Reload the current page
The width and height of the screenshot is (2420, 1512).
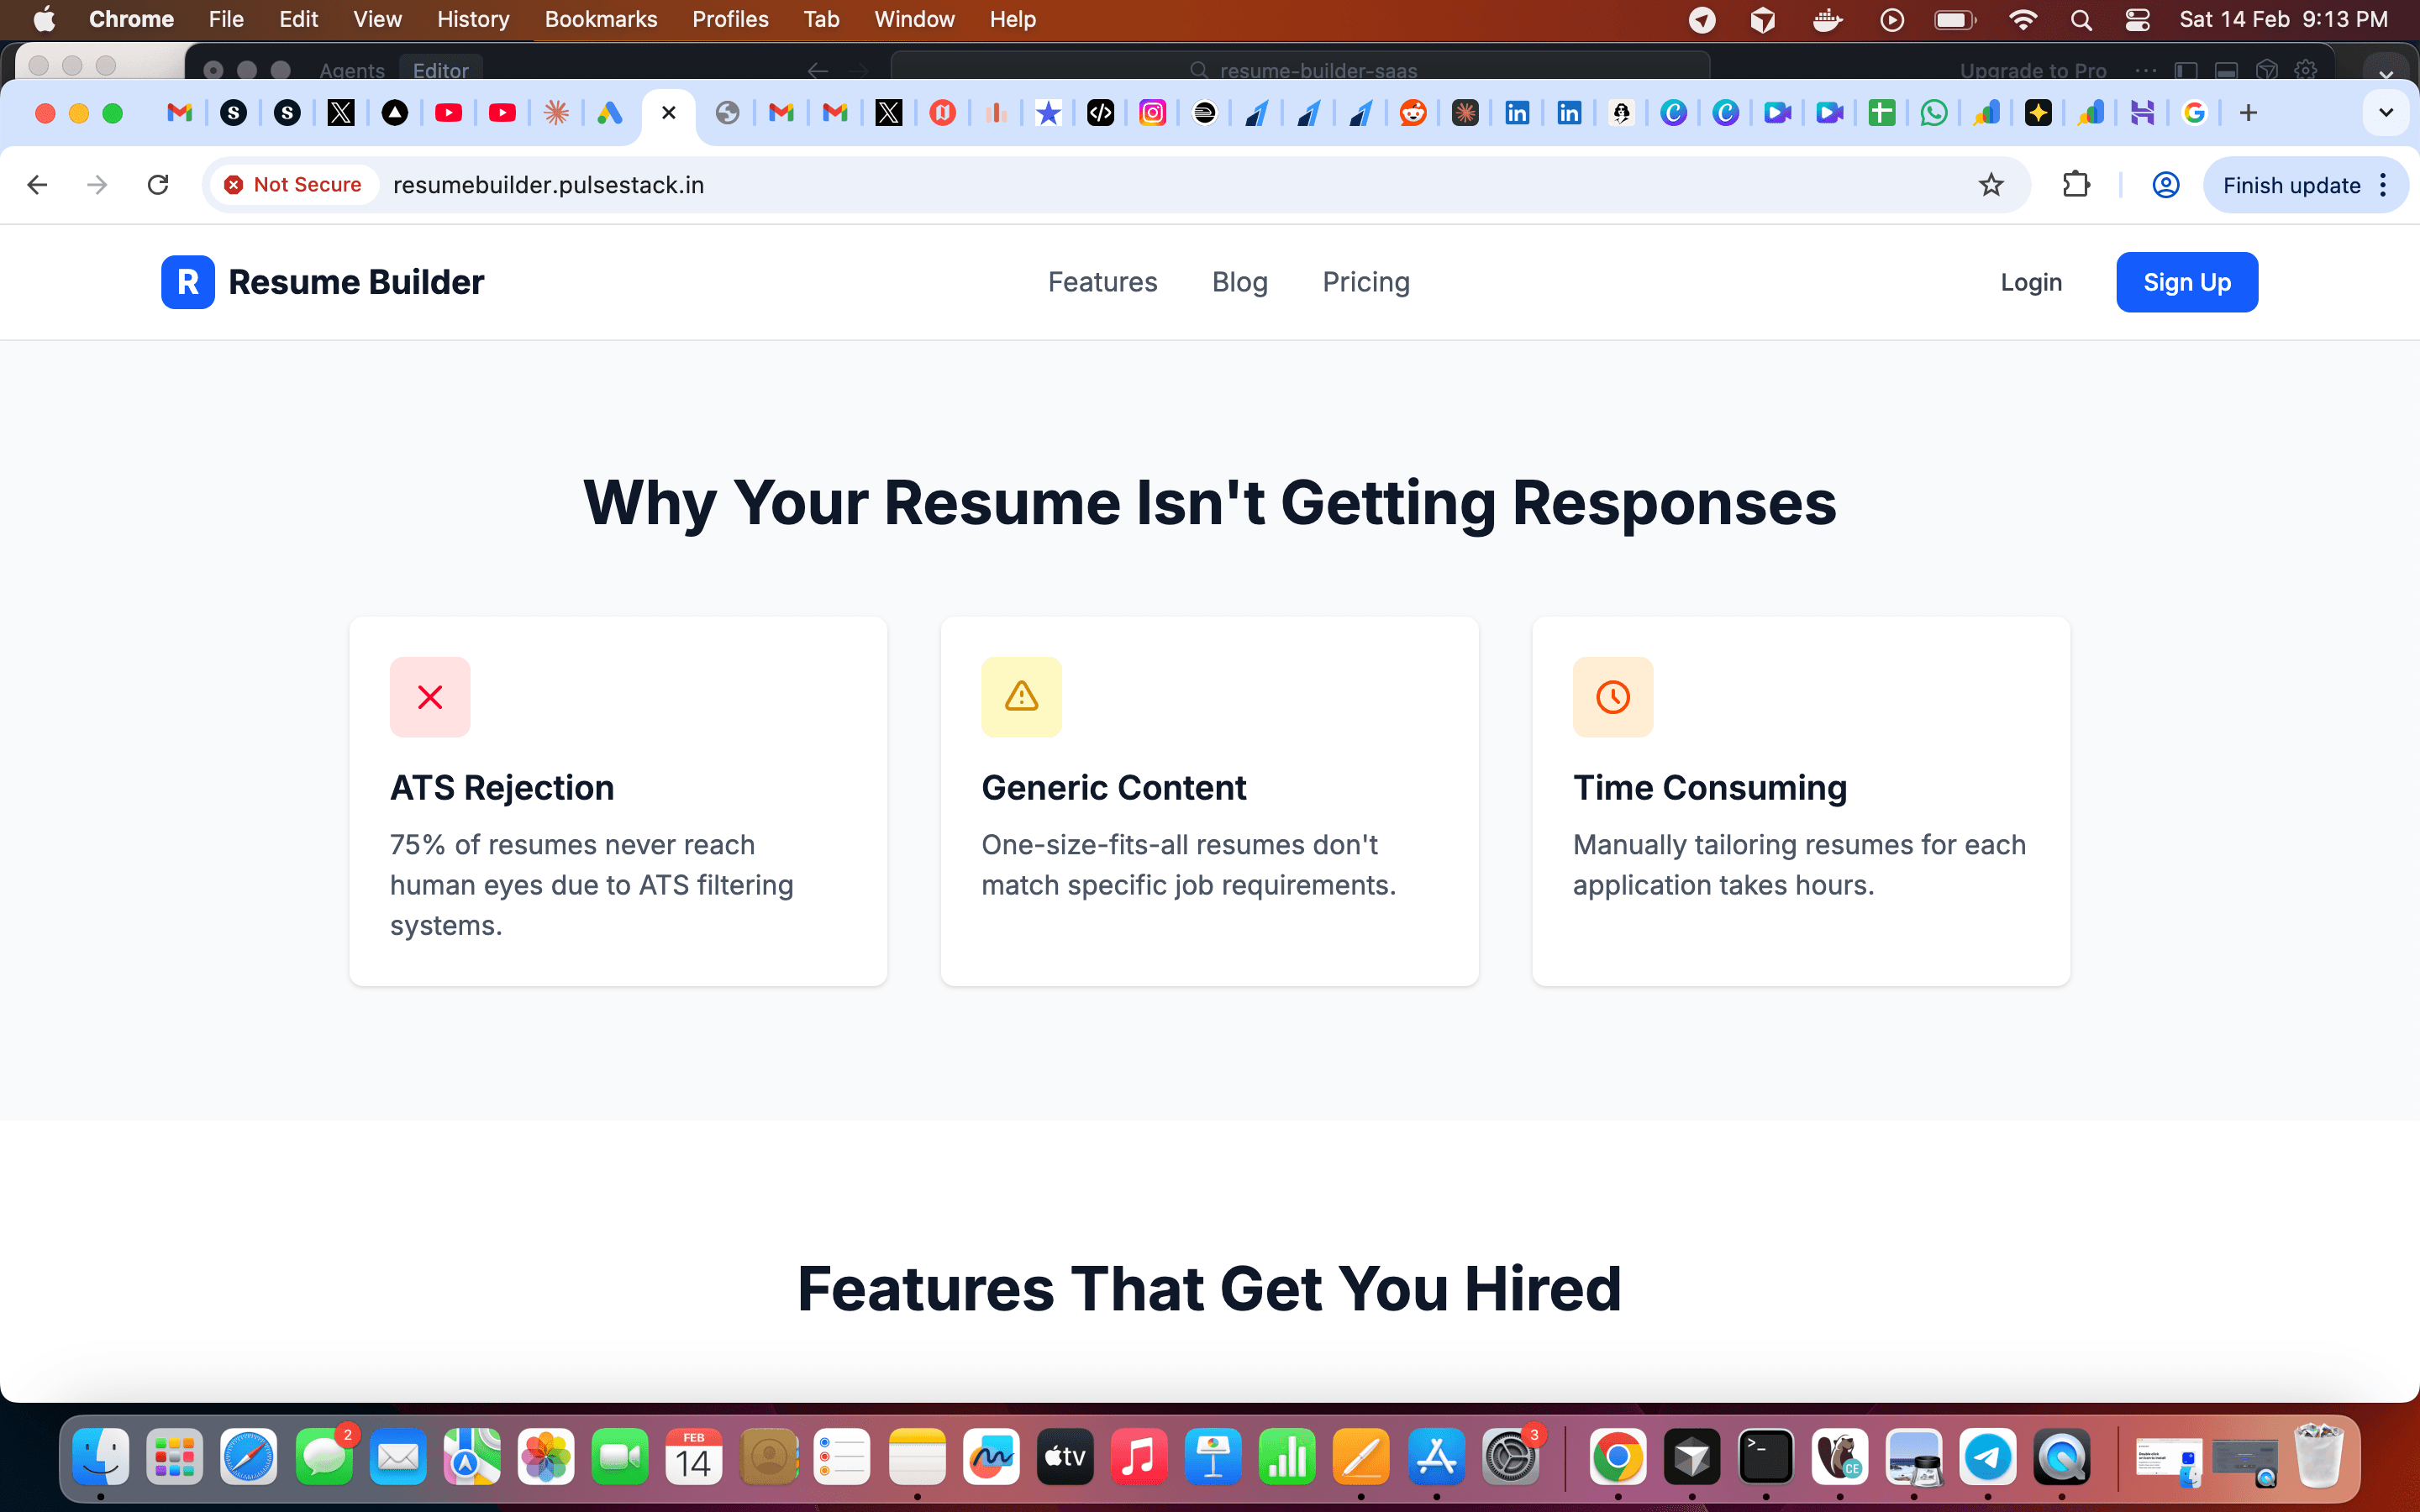157,184
